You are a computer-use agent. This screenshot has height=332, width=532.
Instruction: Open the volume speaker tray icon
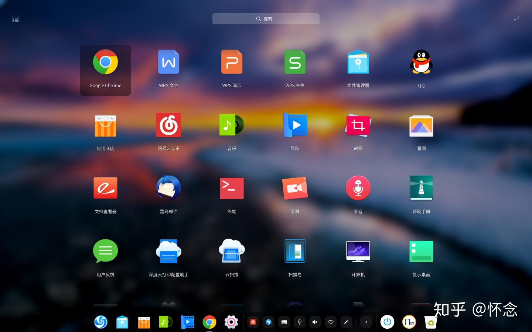pos(315,322)
